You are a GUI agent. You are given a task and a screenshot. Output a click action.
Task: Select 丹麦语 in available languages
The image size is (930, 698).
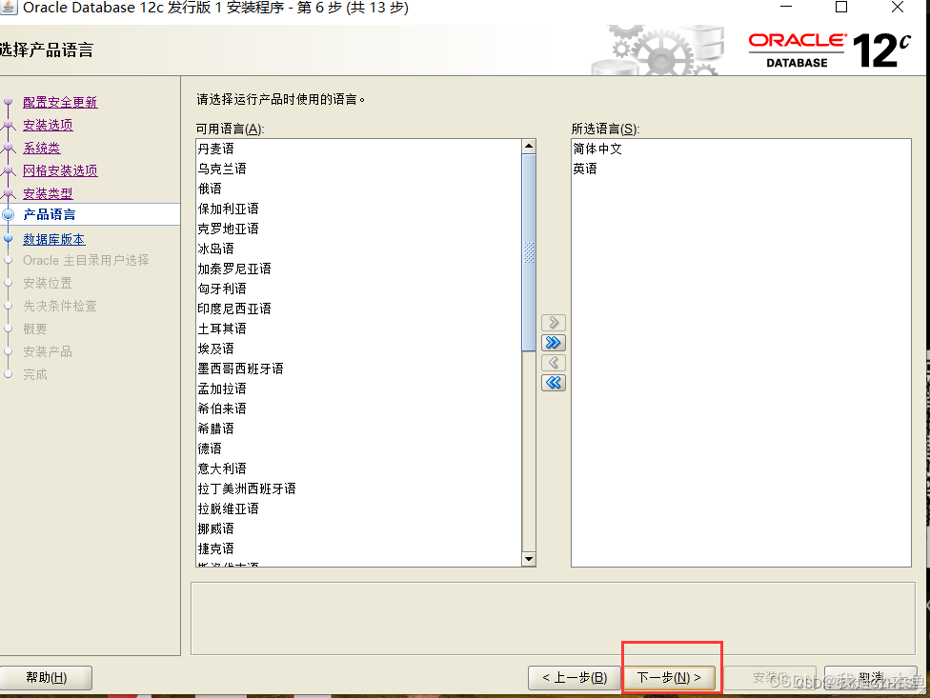359,149
